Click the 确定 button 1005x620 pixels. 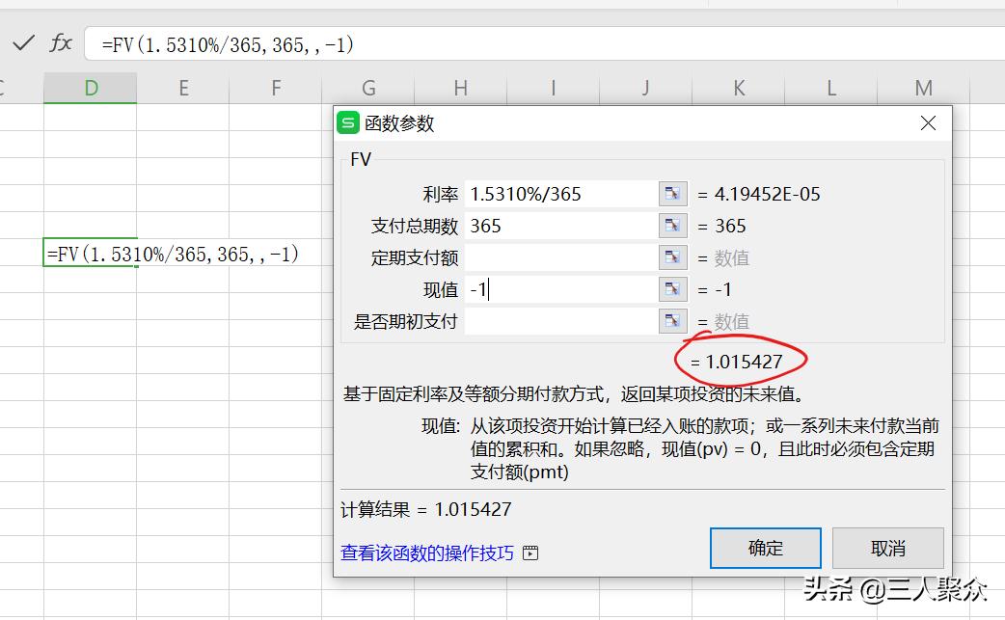[x=765, y=549]
